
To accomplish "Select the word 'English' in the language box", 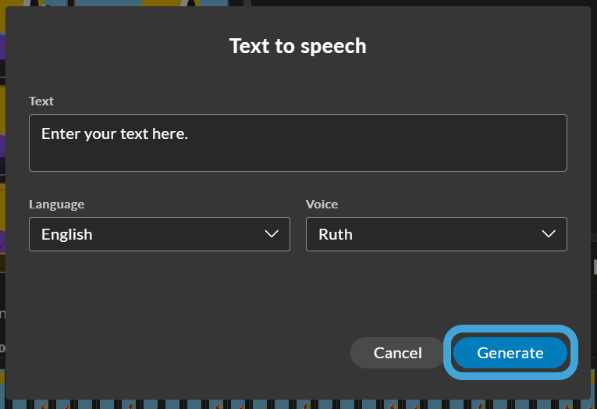I will pyautogui.click(x=67, y=234).
